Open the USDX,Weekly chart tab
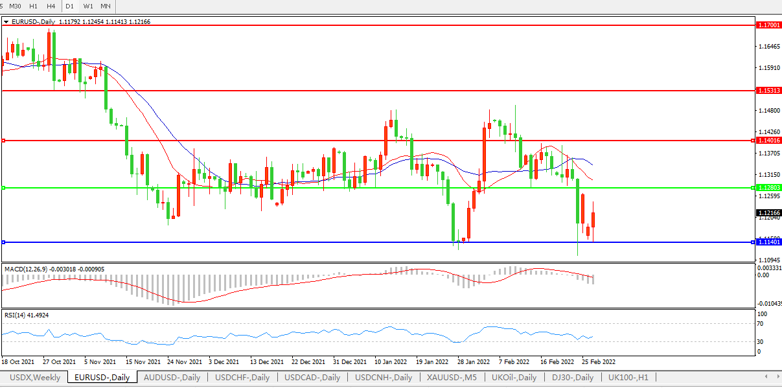Viewport: 782px width, 388px height. pyautogui.click(x=36, y=377)
